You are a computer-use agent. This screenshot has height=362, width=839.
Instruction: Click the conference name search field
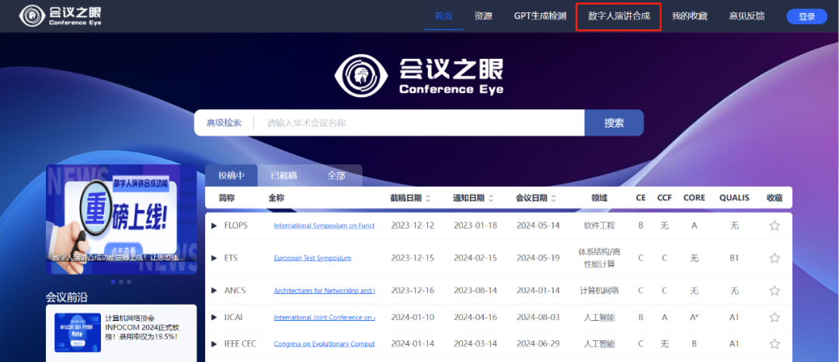point(419,122)
